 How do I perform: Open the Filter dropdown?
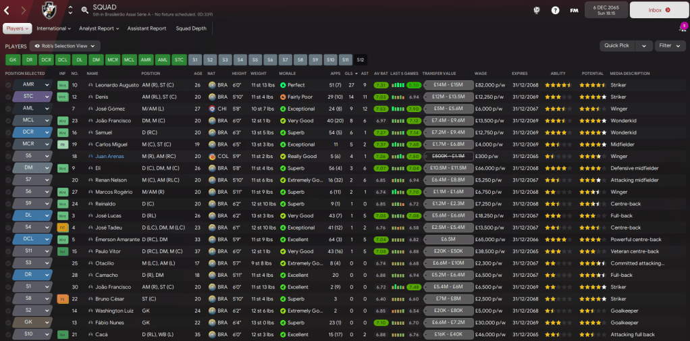670,46
